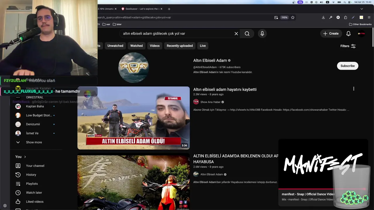Open more options for first video result
The height and width of the screenshot is (210, 374).
click(354, 89)
